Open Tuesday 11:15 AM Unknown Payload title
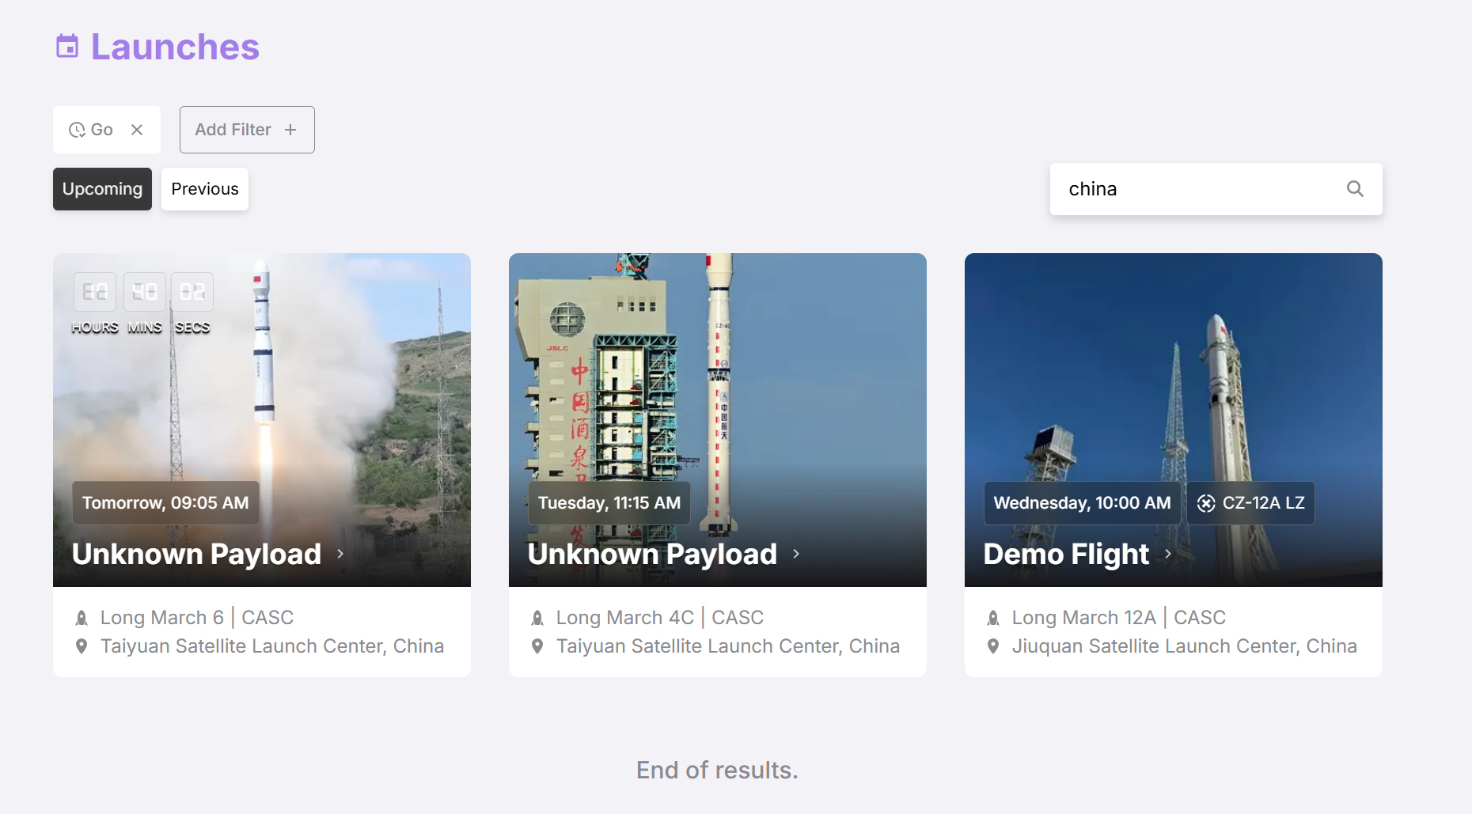1472x814 pixels. [652, 554]
